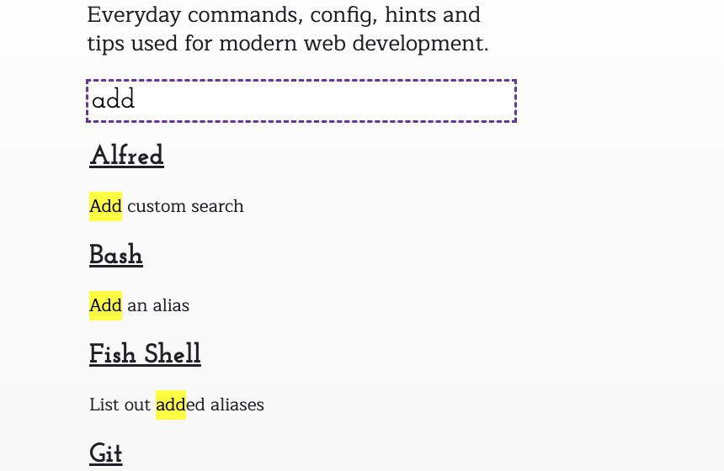Click the highlighted "Add" under Bash
Image resolution: width=724 pixels, height=471 pixels.
pos(105,305)
